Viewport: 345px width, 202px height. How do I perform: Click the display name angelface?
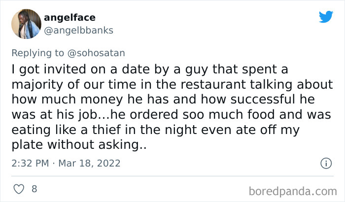tap(69, 18)
